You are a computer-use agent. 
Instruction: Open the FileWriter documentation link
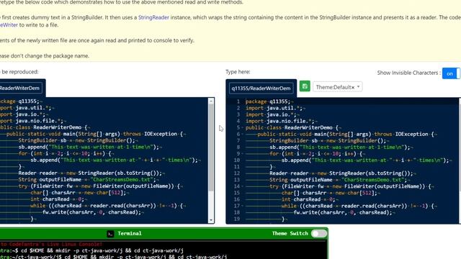click(9, 25)
